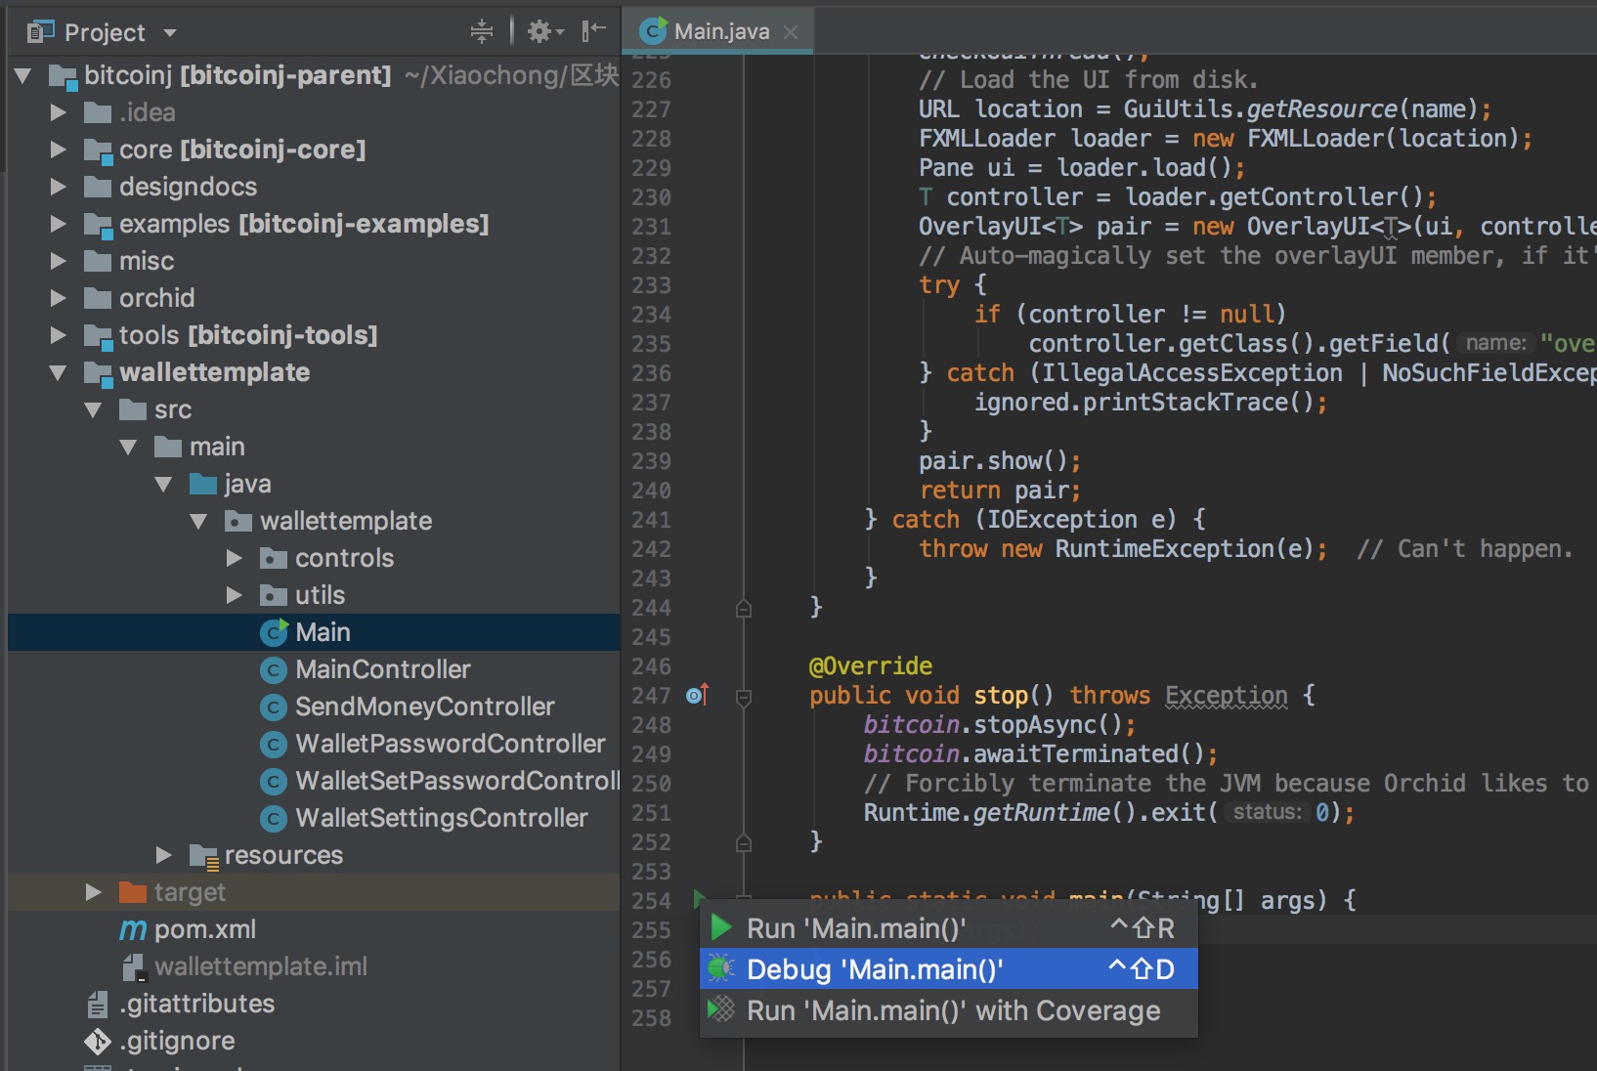Image resolution: width=1597 pixels, height=1071 pixels.
Task: Click the fold end marker on line 244
Action: tap(744, 609)
